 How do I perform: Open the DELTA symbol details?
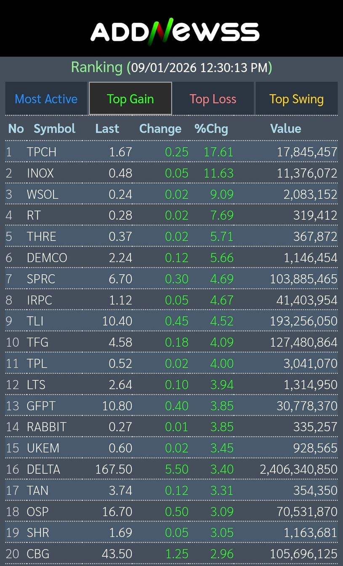pyautogui.click(x=43, y=469)
